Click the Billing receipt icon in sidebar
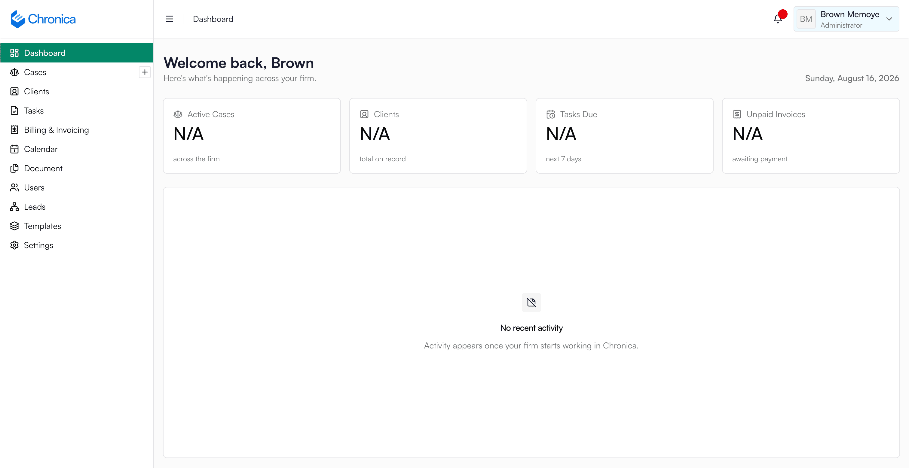 (x=14, y=130)
